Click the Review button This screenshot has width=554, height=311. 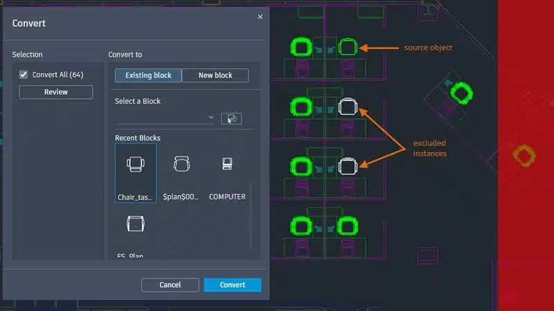[56, 92]
